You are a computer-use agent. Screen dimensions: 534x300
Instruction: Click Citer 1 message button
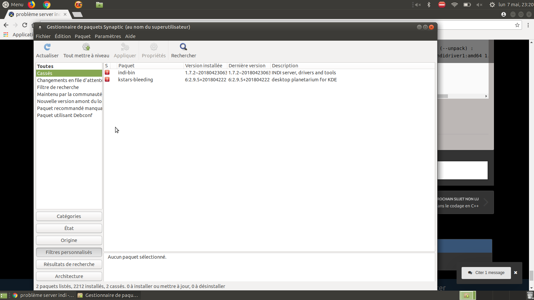(x=486, y=273)
